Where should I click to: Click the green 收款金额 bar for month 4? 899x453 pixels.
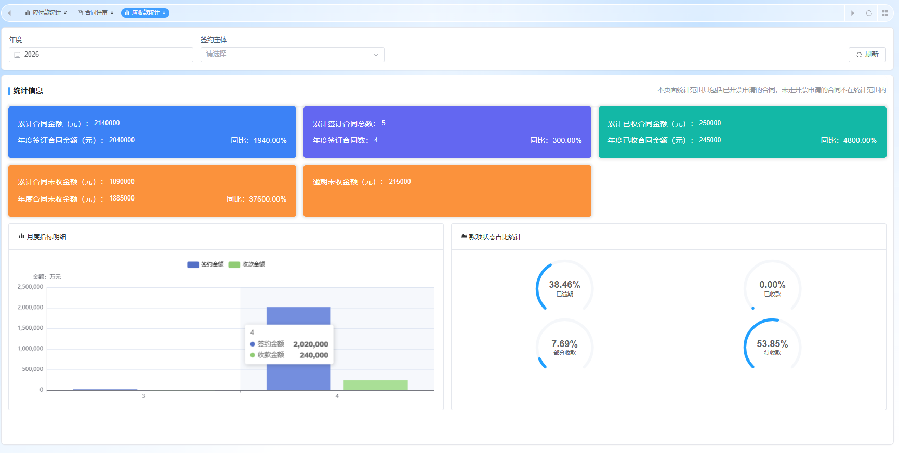(375, 385)
